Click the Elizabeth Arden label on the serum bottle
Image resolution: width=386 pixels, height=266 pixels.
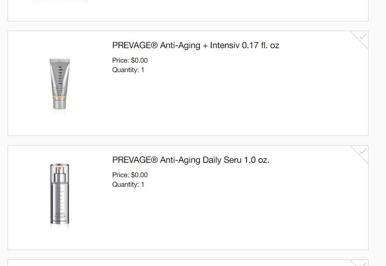(x=60, y=221)
